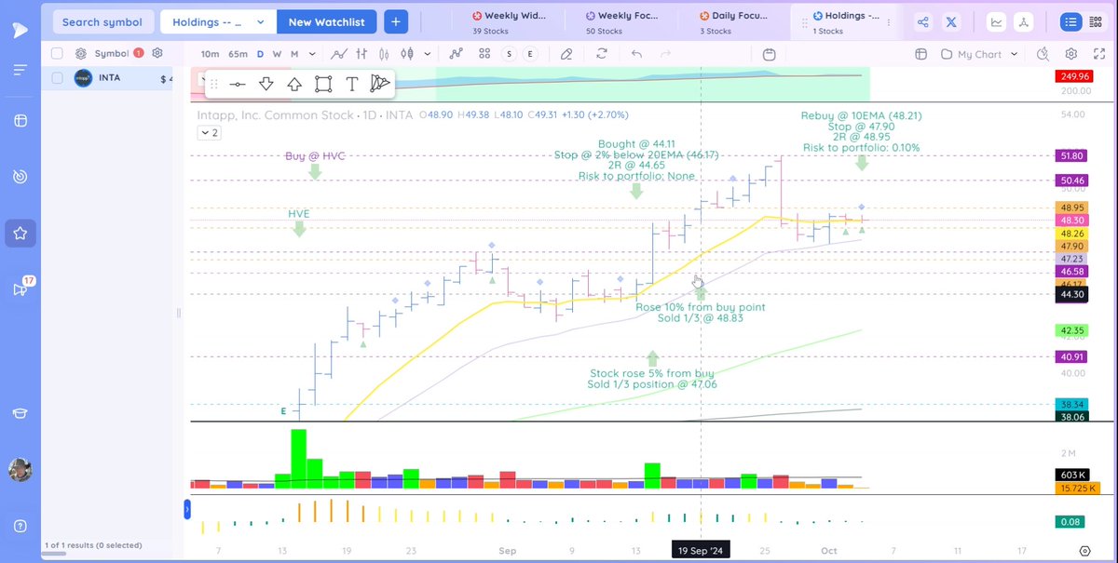Viewport: 1118px width, 563px height.
Task: Tick the select-all checkbox in the header
Action: [x=58, y=54]
